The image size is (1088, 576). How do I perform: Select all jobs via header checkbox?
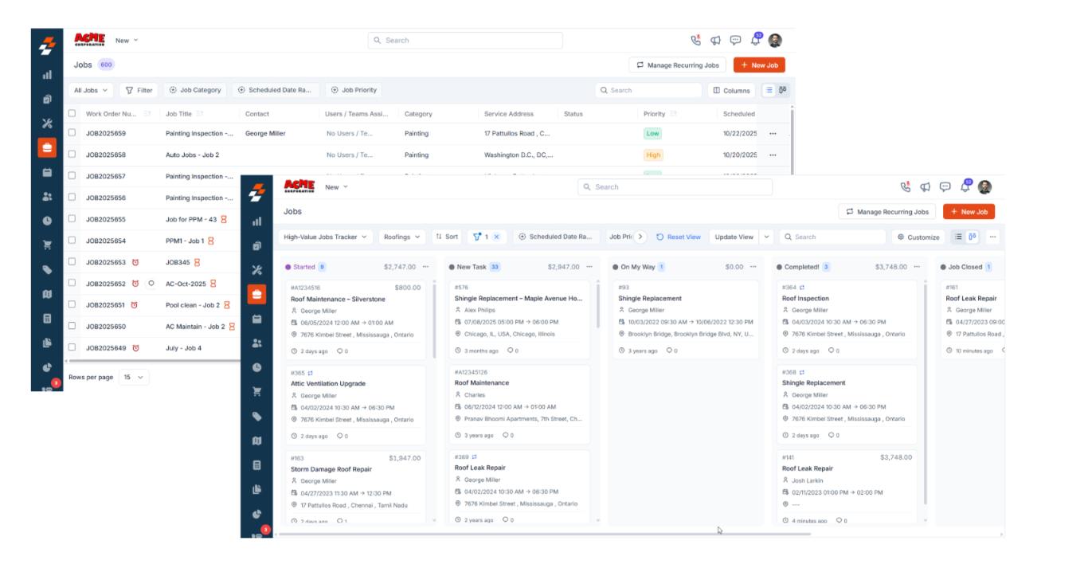coord(71,113)
